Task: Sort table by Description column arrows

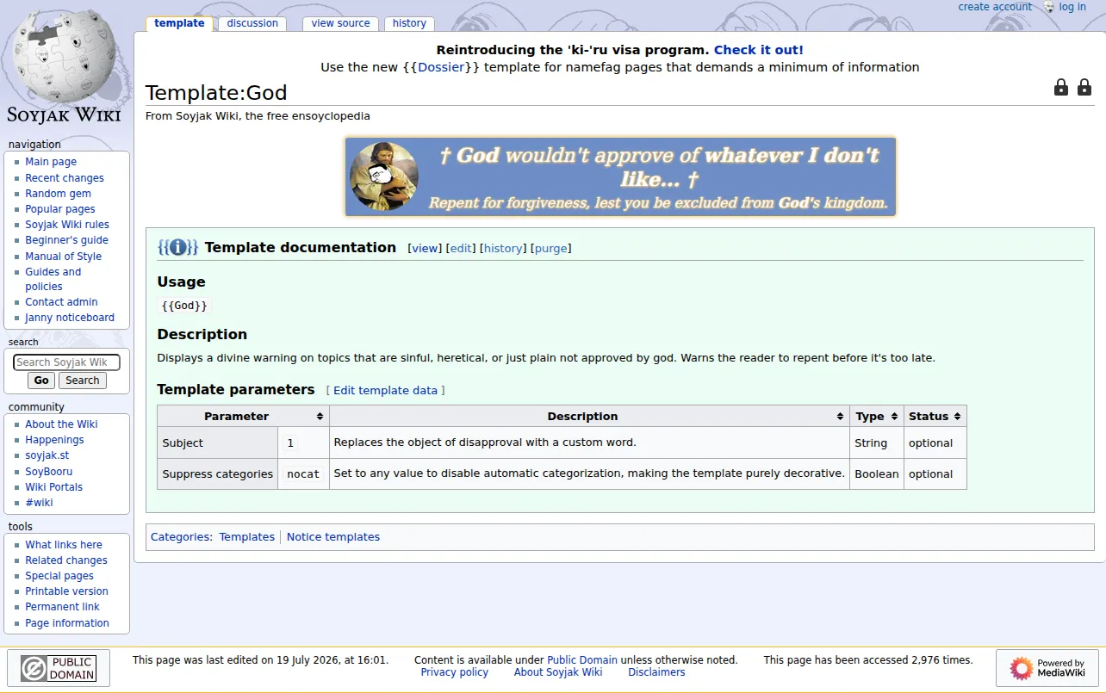Action: coord(840,417)
